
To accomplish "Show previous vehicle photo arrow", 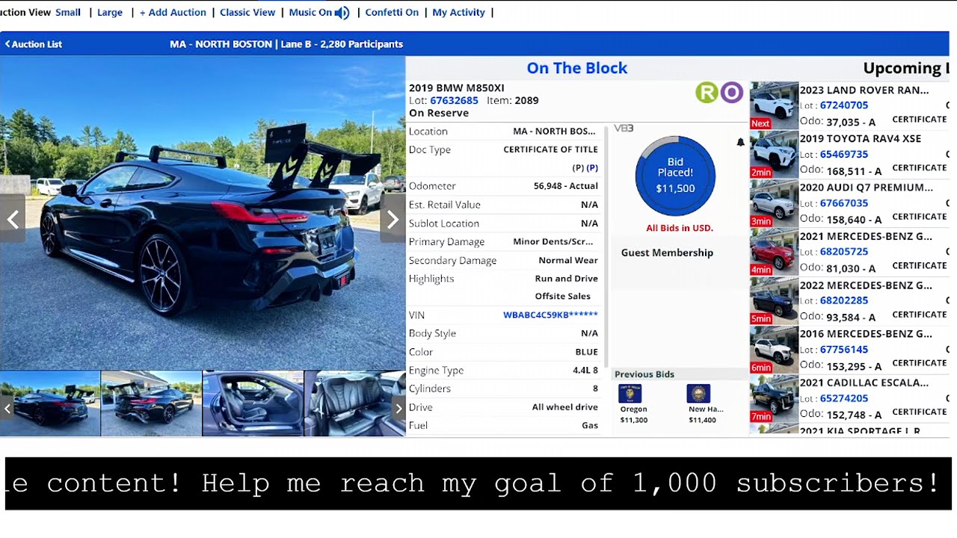I will (13, 219).
